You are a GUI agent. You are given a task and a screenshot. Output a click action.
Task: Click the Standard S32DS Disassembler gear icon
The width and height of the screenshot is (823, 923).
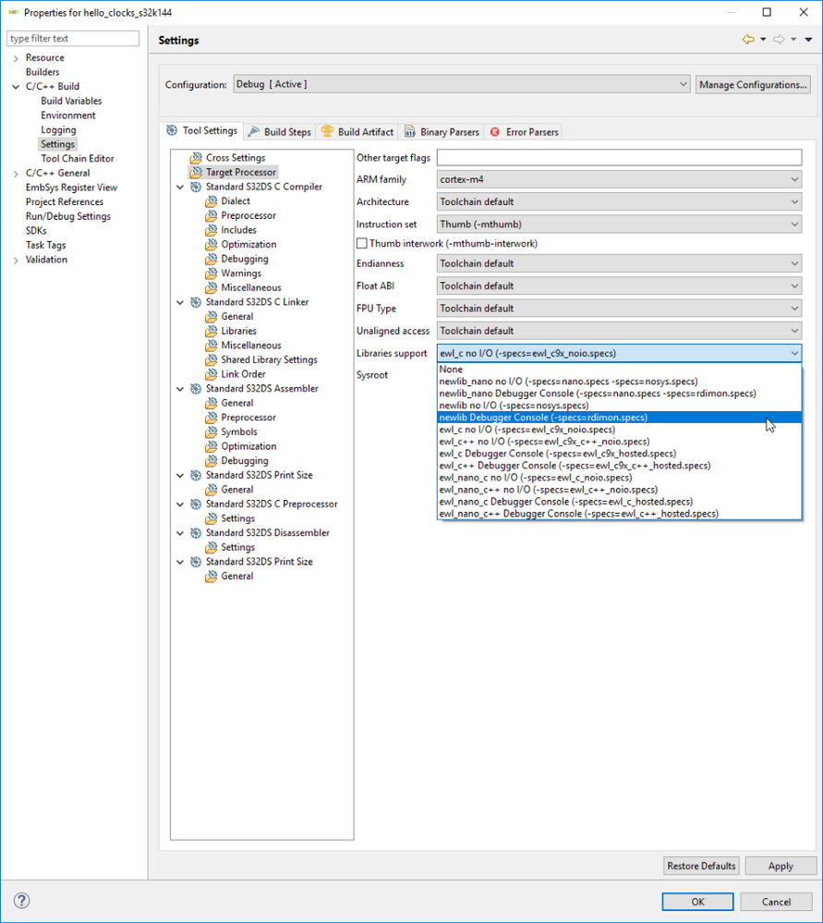tap(196, 533)
